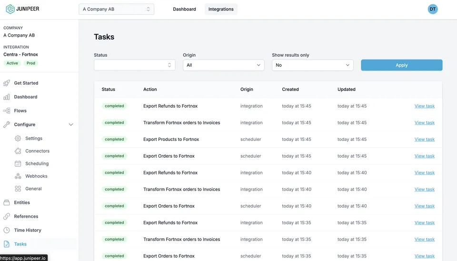Open Webhooks under Configure
The height and width of the screenshot is (261, 457).
pyautogui.click(x=36, y=176)
